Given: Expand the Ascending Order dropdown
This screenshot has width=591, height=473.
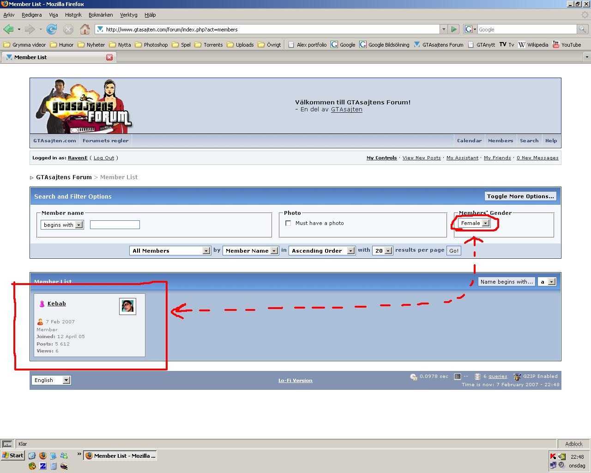Looking at the screenshot, I should coord(322,250).
